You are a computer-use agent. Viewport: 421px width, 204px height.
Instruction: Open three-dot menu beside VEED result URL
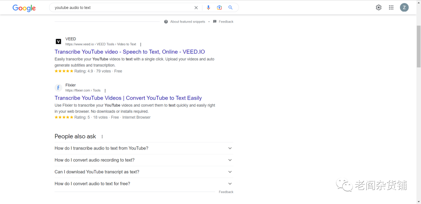click(140, 44)
